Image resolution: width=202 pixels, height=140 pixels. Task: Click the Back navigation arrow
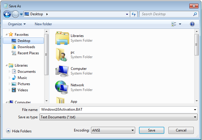pos(7,14)
